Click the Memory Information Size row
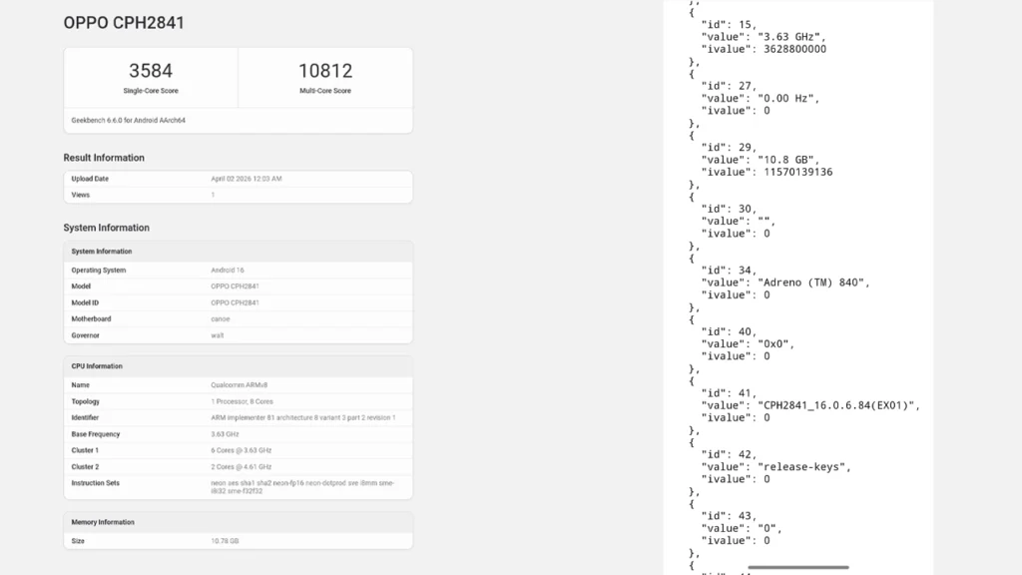The image size is (1022, 575). click(238, 541)
